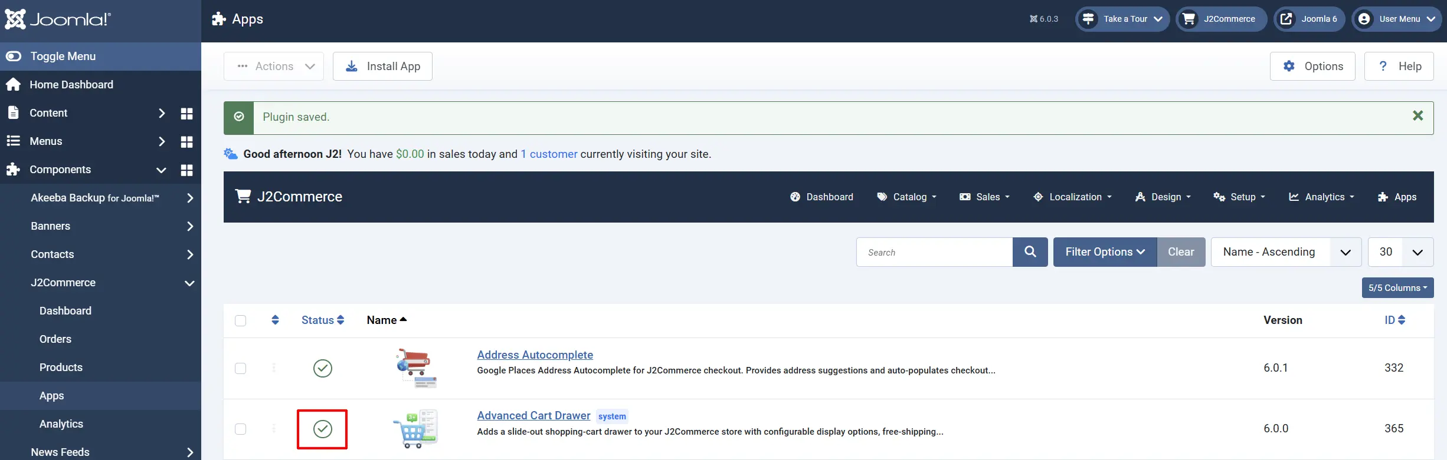Open Name - Ascending sort dropdown
The height and width of the screenshot is (460, 1447).
[1286, 252]
